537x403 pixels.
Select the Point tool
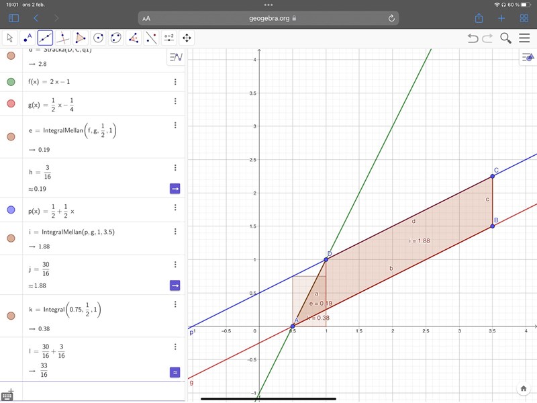[28, 38]
